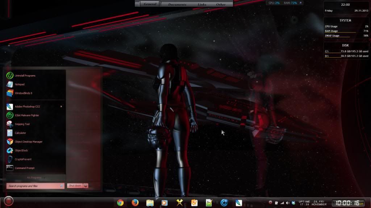
Task: Open Calculator from the Start menu
Action: pyautogui.click(x=35, y=133)
